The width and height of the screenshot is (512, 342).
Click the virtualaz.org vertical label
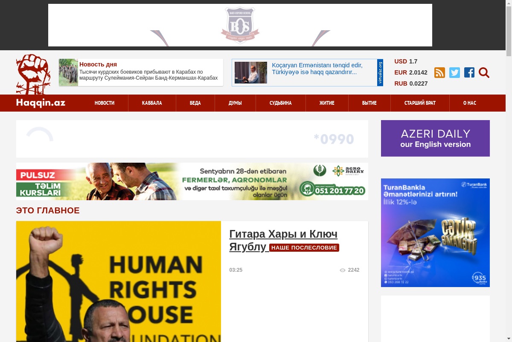pyautogui.click(x=380, y=72)
